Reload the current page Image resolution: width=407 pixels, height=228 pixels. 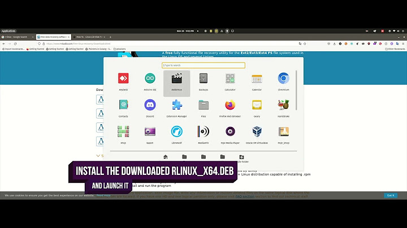15,44
